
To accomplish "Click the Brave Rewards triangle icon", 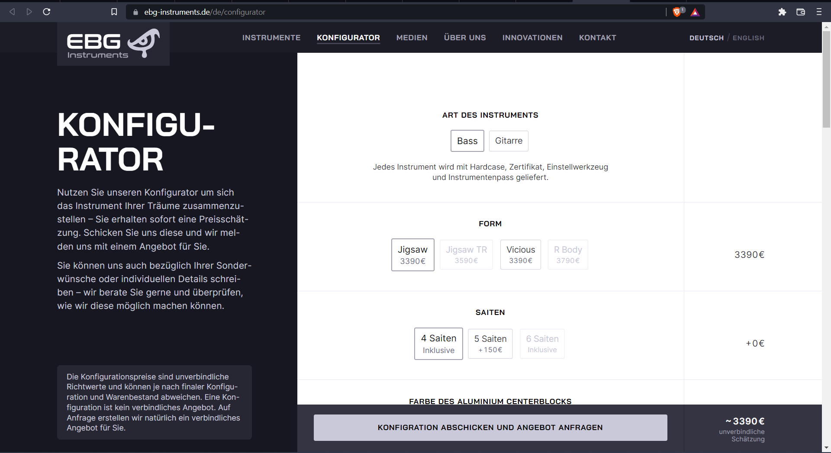I will coord(695,13).
